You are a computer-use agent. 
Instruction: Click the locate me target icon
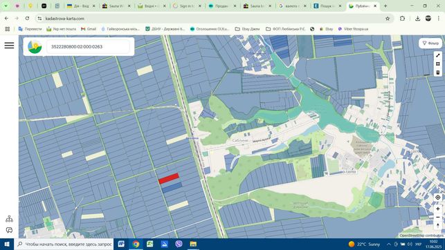tap(438, 198)
